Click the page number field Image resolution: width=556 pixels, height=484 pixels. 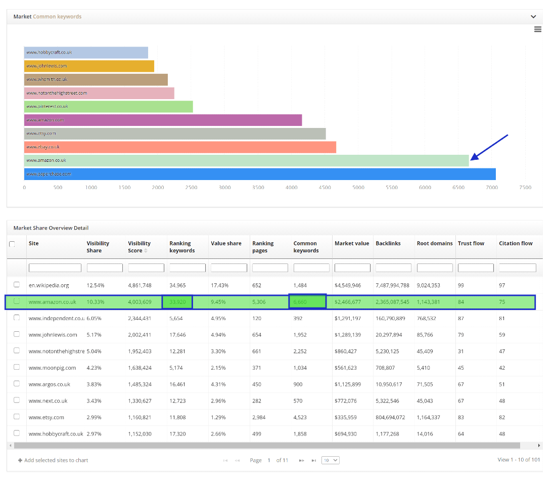pos(269,460)
